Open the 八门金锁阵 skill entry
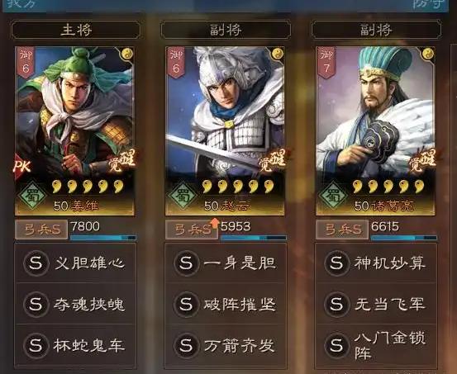The height and width of the screenshot is (374, 457). [x=376, y=346]
